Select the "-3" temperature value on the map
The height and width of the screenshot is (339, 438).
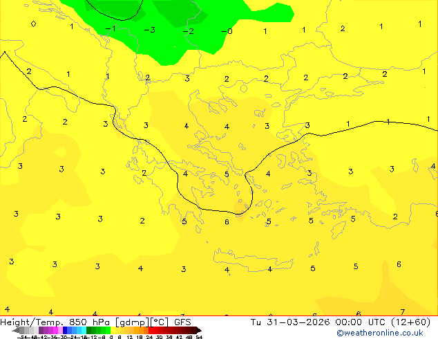pos(149,30)
